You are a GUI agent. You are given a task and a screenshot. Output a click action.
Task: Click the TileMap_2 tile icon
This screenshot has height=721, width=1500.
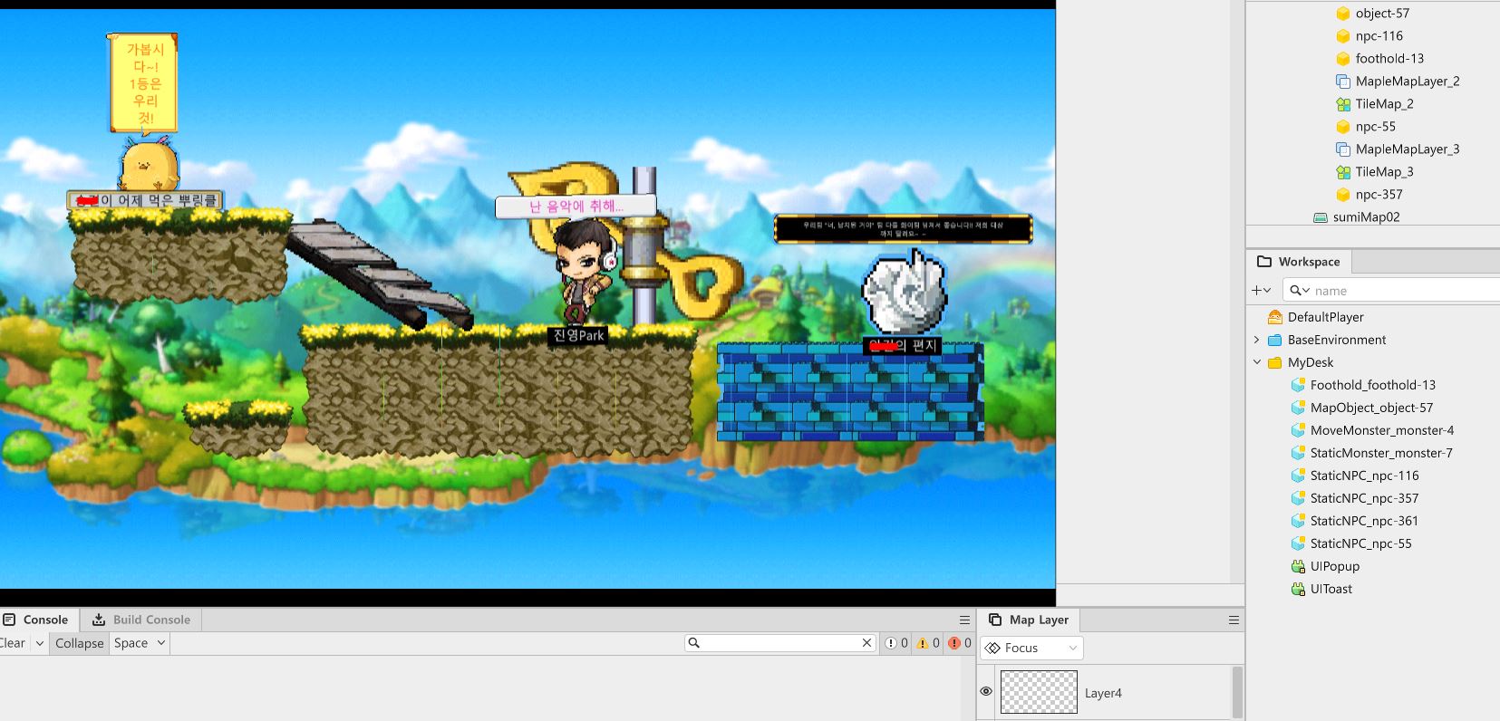(x=1343, y=104)
